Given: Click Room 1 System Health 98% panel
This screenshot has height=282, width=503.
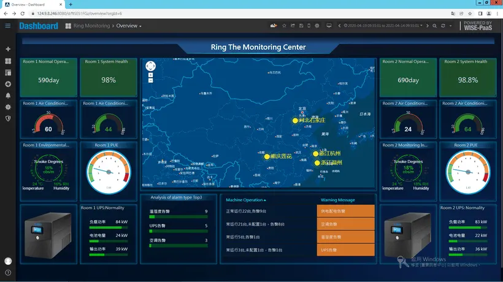Looking at the screenshot, I should tap(109, 77).
